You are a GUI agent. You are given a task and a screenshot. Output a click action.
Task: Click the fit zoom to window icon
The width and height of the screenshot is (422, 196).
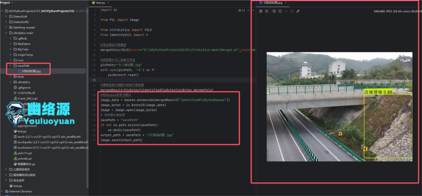coord(292,11)
